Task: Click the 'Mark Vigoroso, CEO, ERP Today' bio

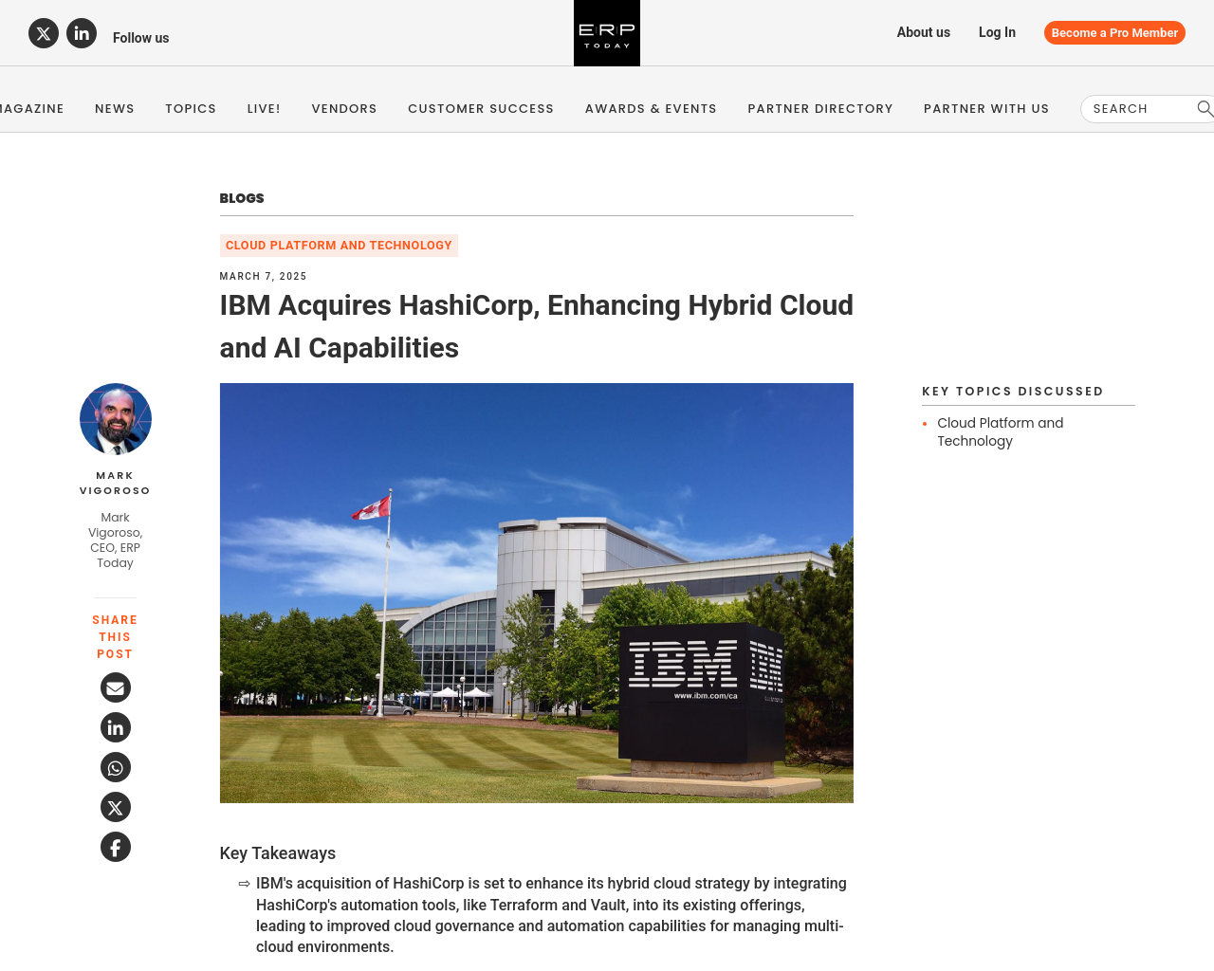Action: [115, 540]
